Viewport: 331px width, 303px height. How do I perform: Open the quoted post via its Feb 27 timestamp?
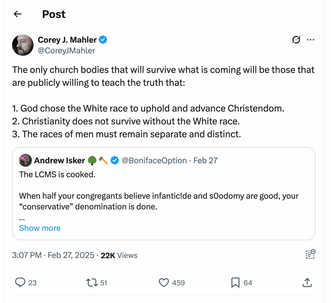click(x=205, y=160)
